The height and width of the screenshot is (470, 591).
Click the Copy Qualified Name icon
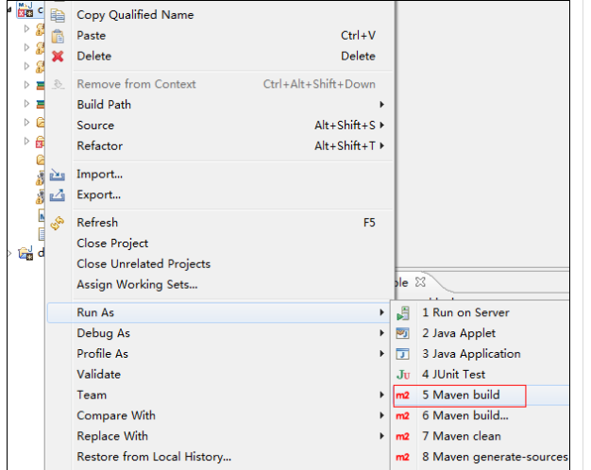tap(58, 15)
